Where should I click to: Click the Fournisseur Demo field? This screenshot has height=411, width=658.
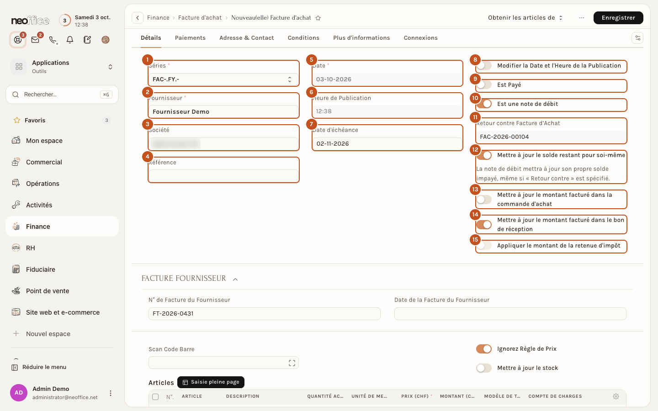[223, 112]
